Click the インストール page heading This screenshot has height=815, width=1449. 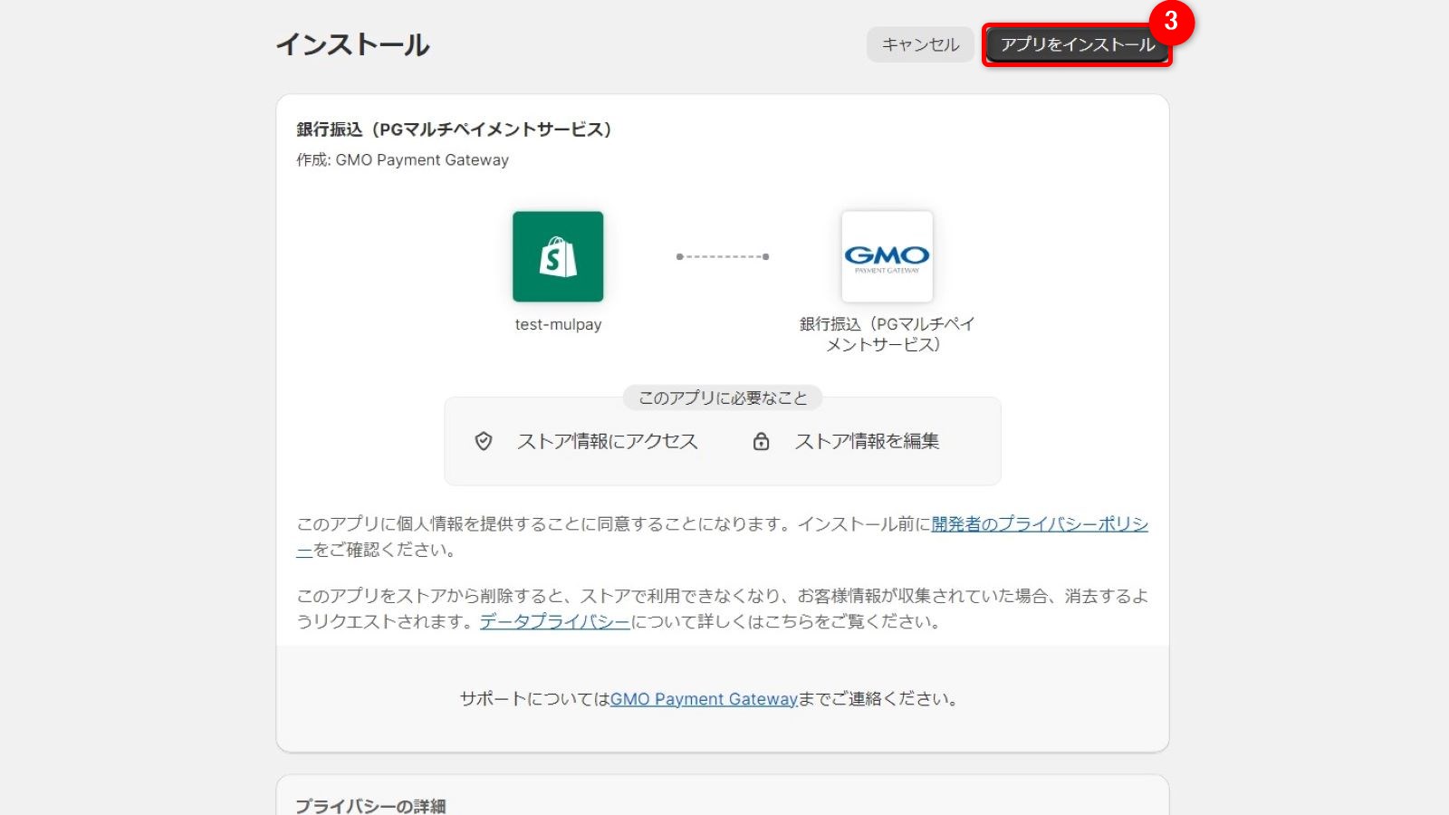click(x=353, y=43)
